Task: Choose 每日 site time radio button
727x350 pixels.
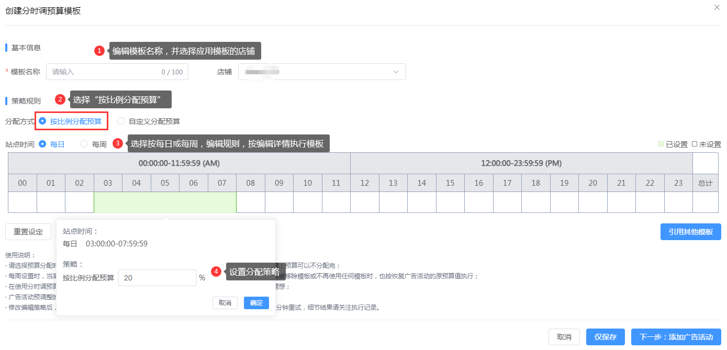Action: [42, 144]
